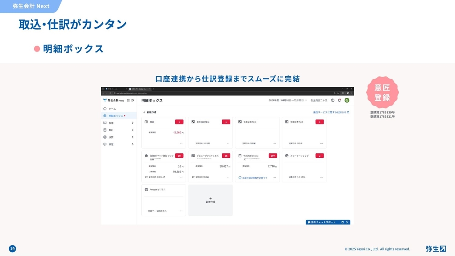Expand the 帳簿 sidebar menu

(119, 123)
